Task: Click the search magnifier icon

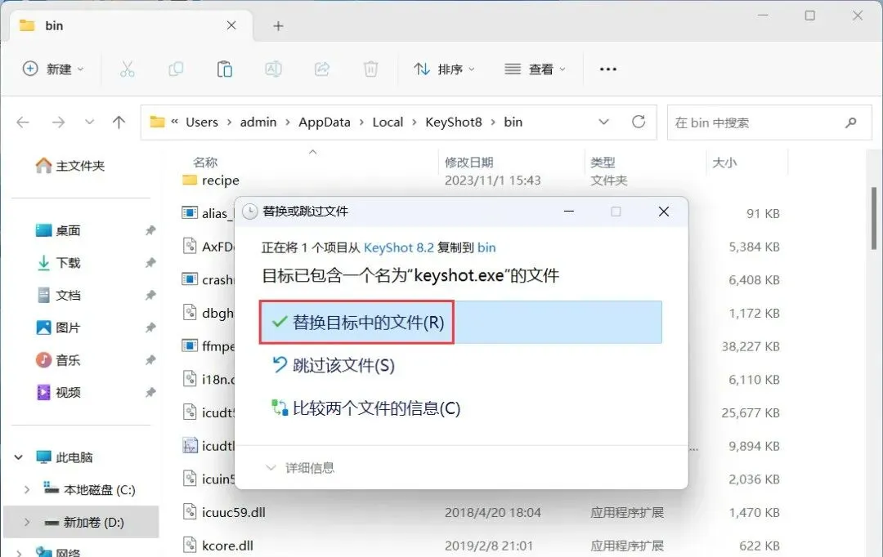Action: [x=851, y=123]
